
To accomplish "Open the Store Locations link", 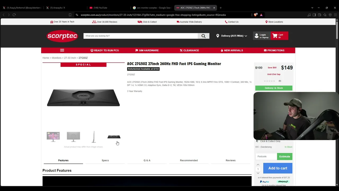I will coord(274,22).
